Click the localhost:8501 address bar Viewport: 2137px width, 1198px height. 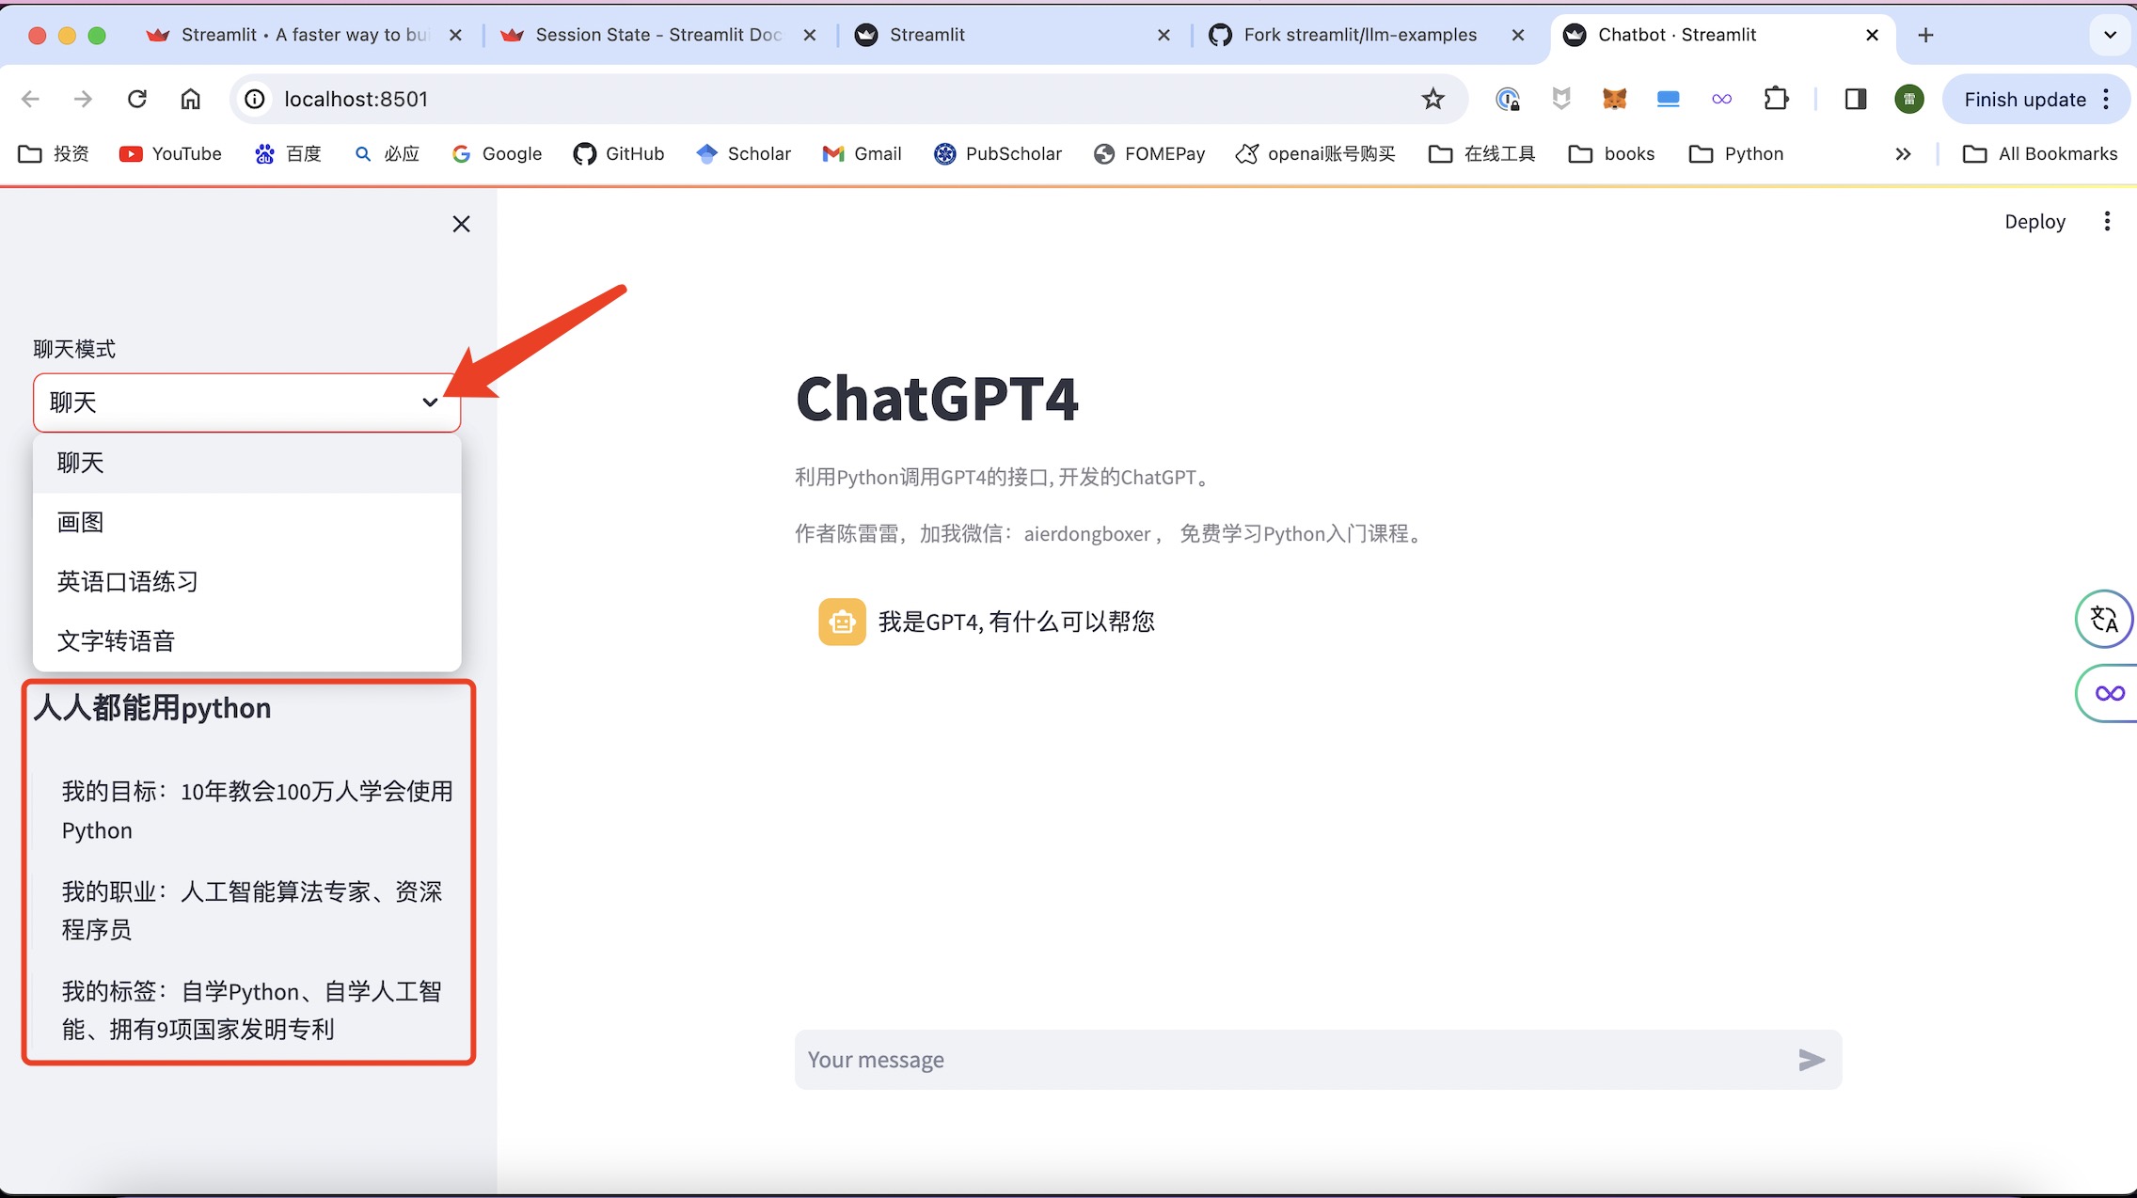pyautogui.click(x=828, y=99)
